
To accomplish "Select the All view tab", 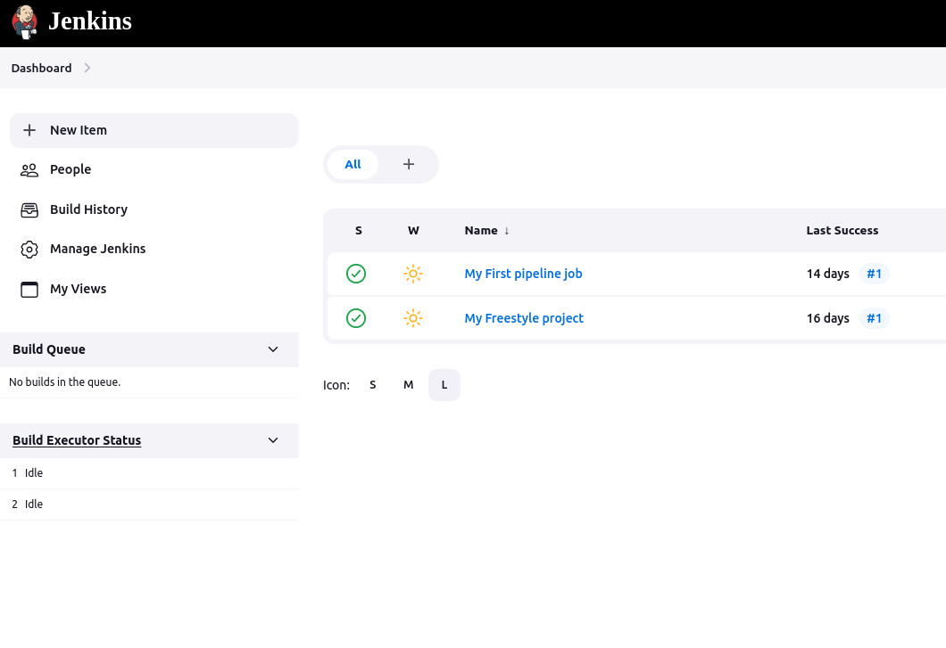I will pos(353,165).
